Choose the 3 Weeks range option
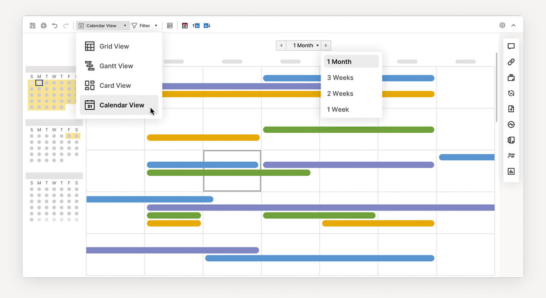Image resolution: width=546 pixels, height=298 pixels. (340, 78)
